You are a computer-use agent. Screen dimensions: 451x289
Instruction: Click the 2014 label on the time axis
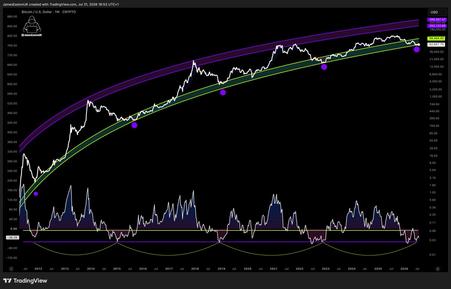91,269
